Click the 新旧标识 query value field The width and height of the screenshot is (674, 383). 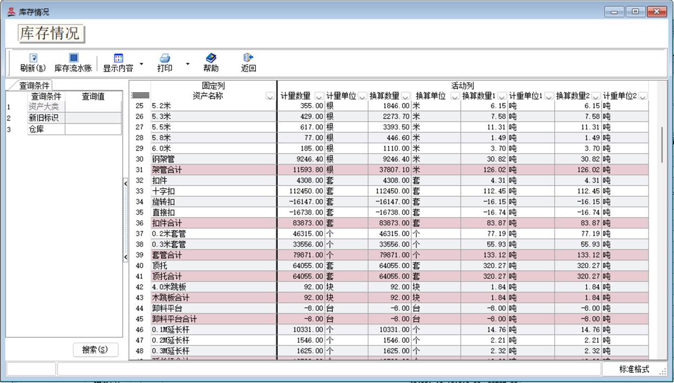[93, 118]
